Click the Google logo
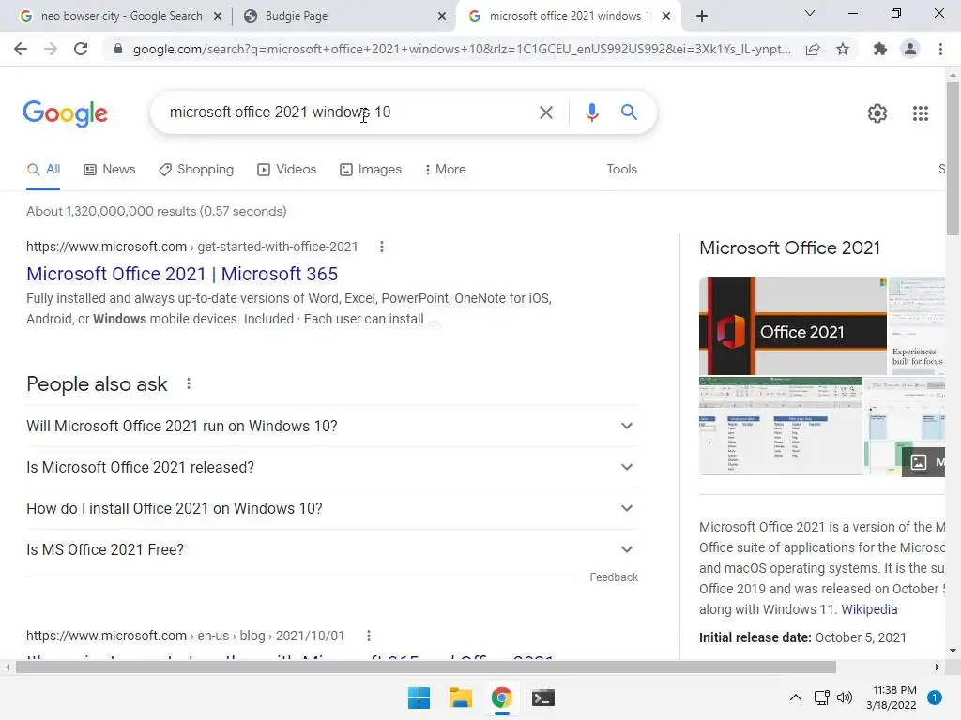961x720 pixels. pyautogui.click(x=65, y=113)
